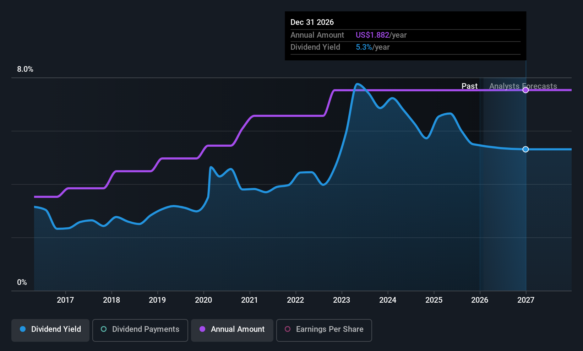Click the 2026 x-axis label
Image resolution: width=583 pixels, height=351 pixels.
click(x=480, y=300)
